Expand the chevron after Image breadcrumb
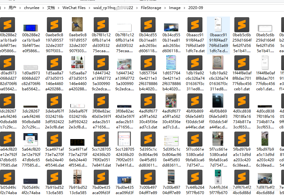 [x=184, y=8]
